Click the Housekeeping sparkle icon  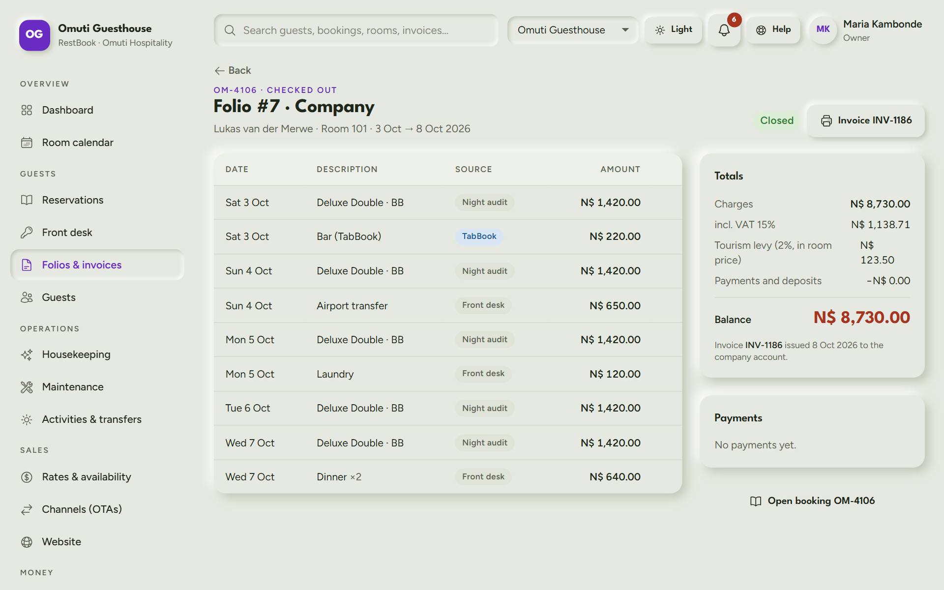coord(27,354)
